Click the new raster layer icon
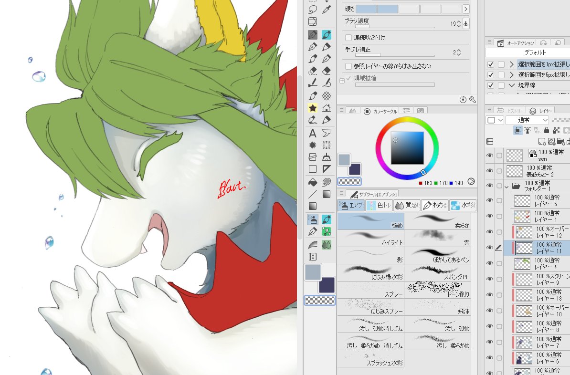The width and height of the screenshot is (570, 375). [542, 141]
